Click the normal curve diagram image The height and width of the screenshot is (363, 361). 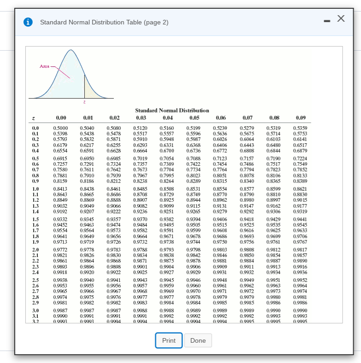tap(71, 76)
